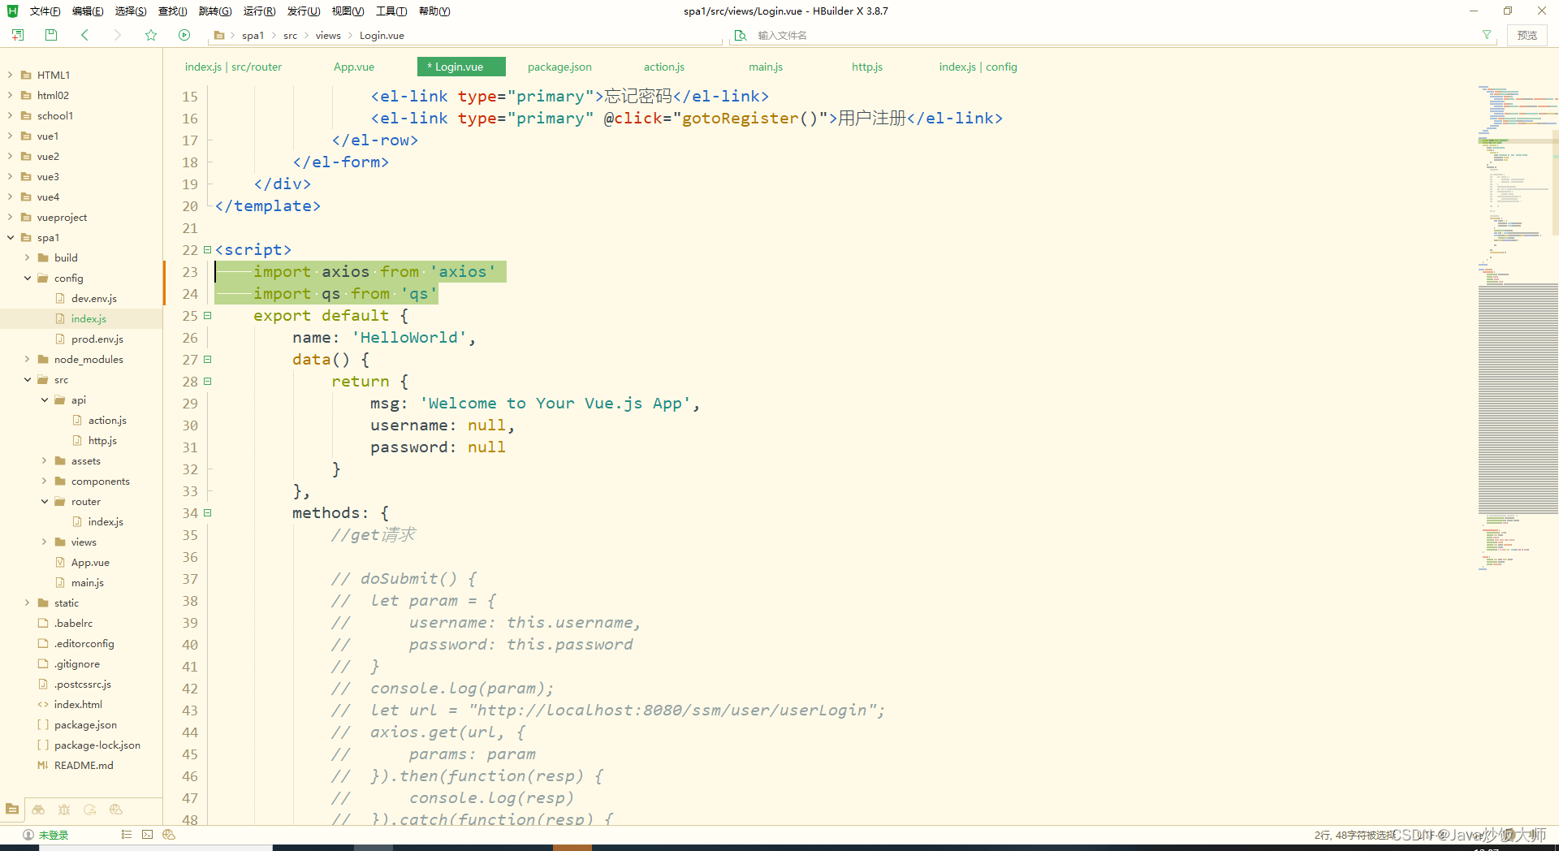This screenshot has height=851, width=1559.
Task: Toggle the fold marker beside methods on line 34
Action: coord(207,512)
